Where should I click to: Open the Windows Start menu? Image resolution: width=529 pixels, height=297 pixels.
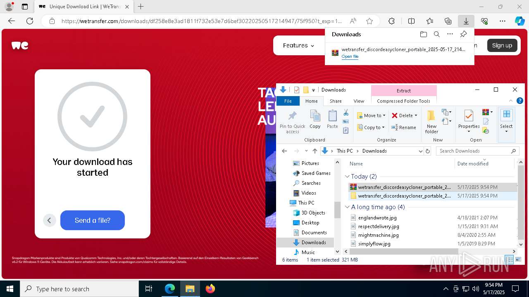10,289
